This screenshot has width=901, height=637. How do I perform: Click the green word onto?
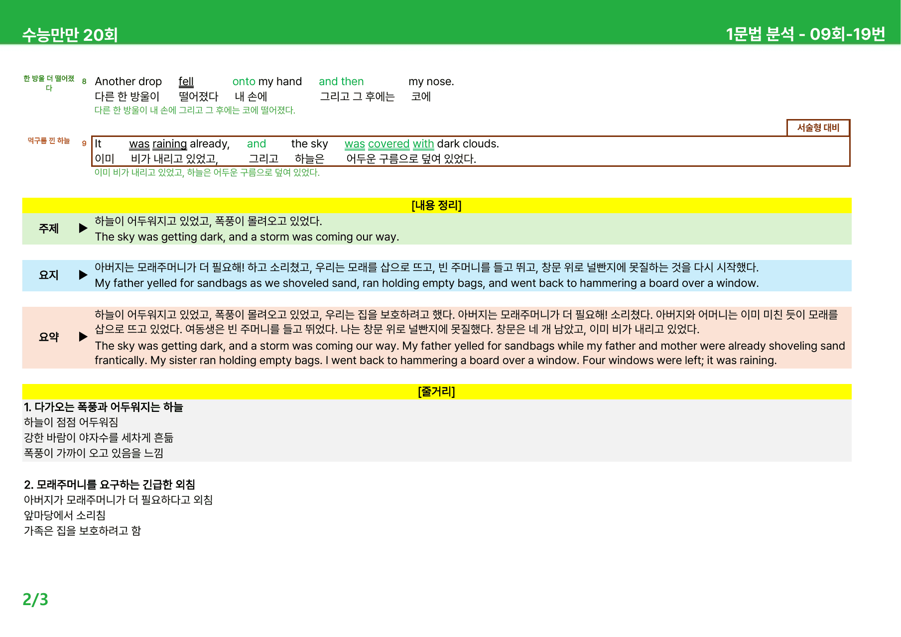[x=244, y=81]
